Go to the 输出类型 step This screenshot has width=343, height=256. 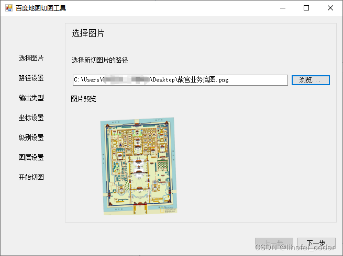(31, 98)
